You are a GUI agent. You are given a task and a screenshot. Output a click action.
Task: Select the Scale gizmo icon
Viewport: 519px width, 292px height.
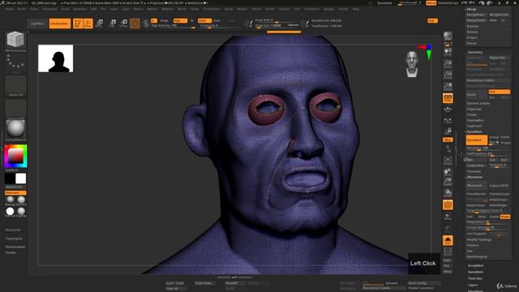pos(112,24)
